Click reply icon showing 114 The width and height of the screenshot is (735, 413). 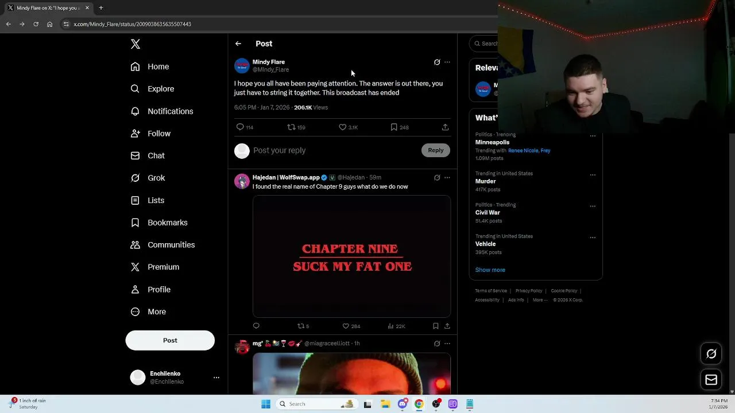point(245,127)
